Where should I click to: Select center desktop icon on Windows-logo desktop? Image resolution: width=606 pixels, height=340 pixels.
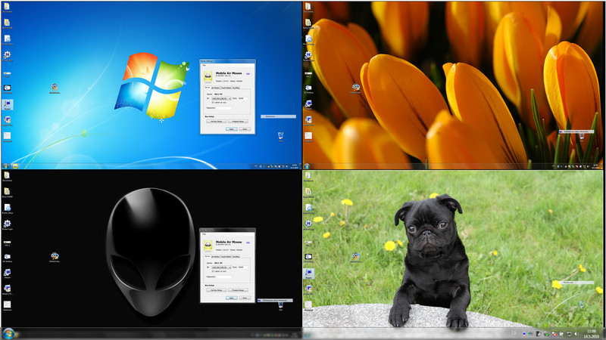click(55, 88)
